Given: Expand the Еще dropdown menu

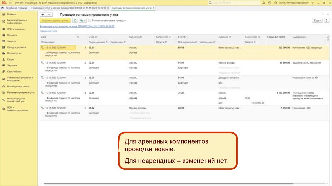Looking at the screenshot, I should pyautogui.click(x=317, y=20).
